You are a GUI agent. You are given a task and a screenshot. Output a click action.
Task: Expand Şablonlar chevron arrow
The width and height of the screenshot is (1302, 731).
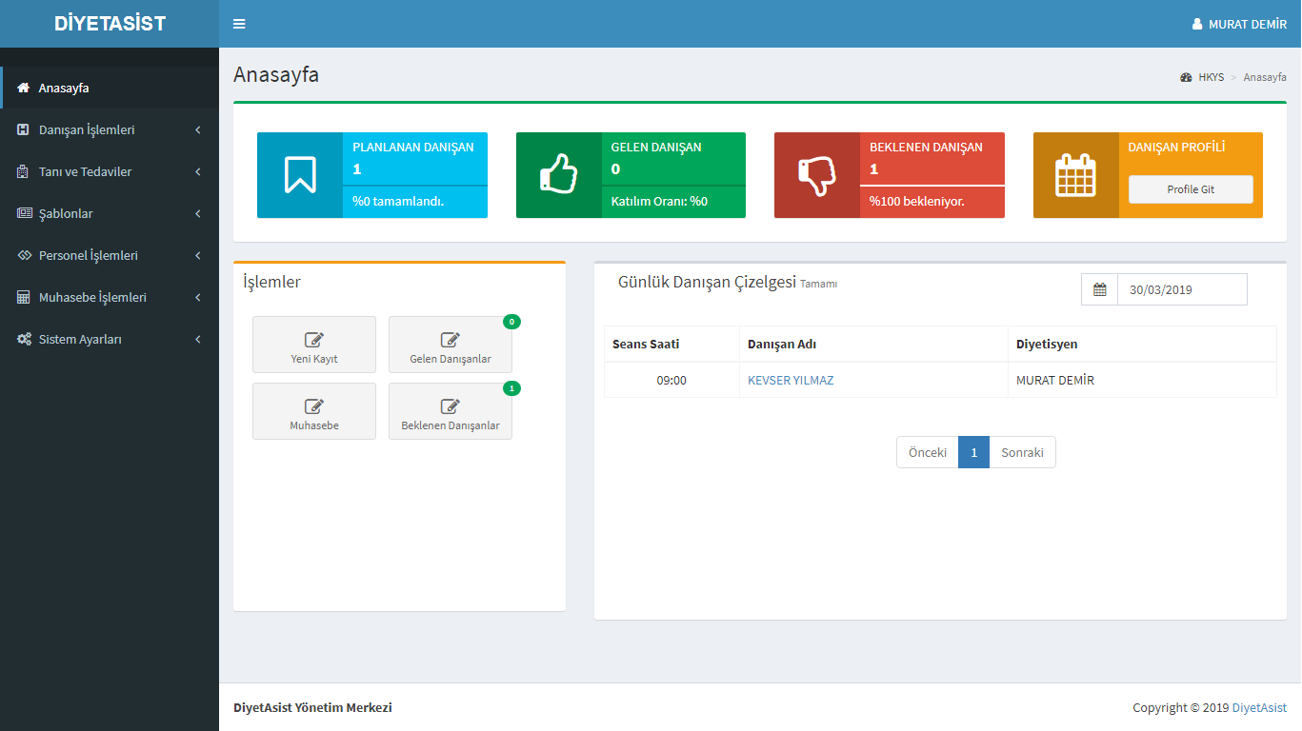pyautogui.click(x=197, y=213)
